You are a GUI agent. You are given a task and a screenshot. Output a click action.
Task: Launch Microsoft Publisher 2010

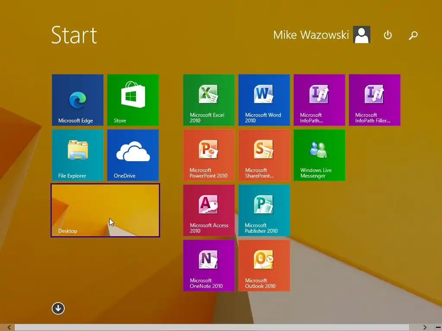pyautogui.click(x=264, y=210)
